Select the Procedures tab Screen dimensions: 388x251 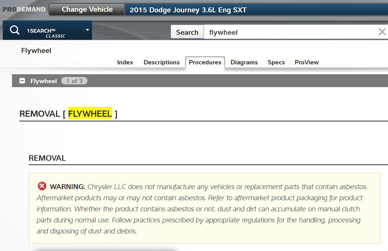tap(205, 62)
